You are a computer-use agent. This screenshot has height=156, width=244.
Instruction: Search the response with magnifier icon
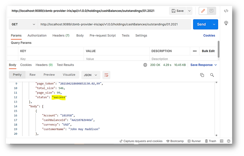pyautogui.click(x=212, y=75)
